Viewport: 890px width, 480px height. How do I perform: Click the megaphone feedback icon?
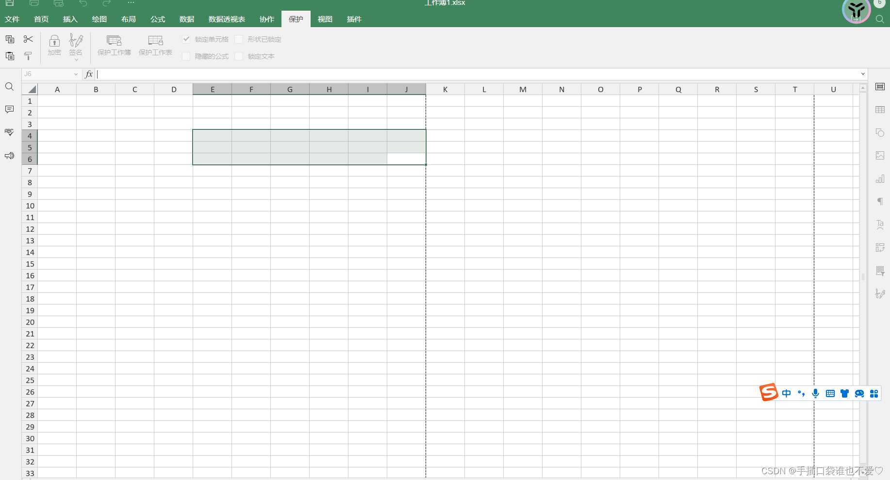(x=9, y=156)
